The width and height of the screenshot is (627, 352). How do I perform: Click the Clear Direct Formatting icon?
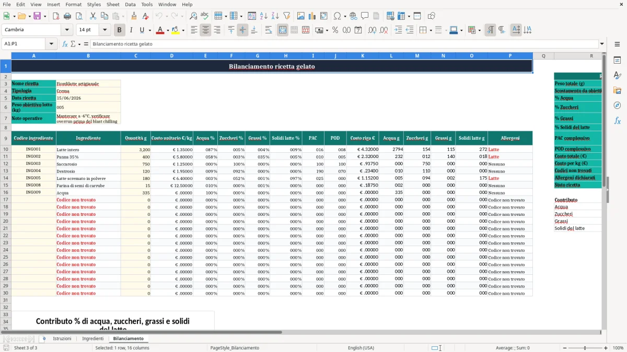(x=145, y=16)
